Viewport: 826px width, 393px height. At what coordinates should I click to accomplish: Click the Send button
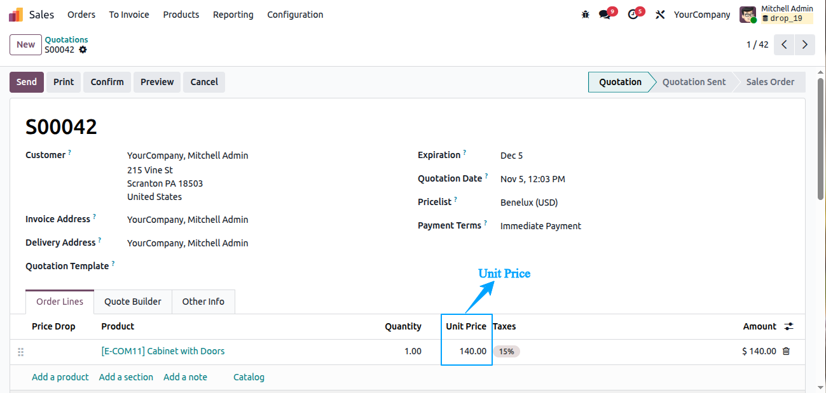[27, 82]
